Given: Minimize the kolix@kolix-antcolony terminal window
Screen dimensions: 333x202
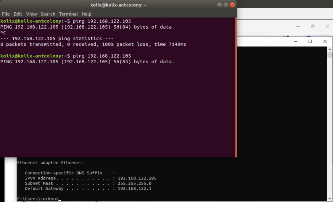Looking at the screenshot, I should tap(220, 5).
